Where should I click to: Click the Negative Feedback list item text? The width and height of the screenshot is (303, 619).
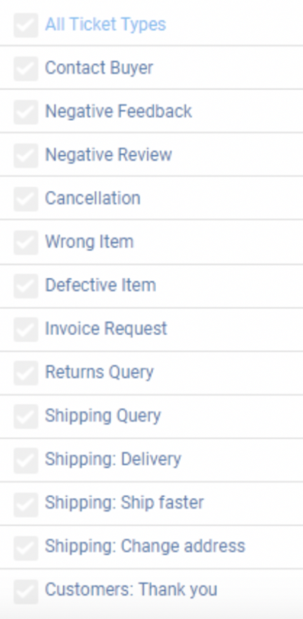click(x=119, y=111)
